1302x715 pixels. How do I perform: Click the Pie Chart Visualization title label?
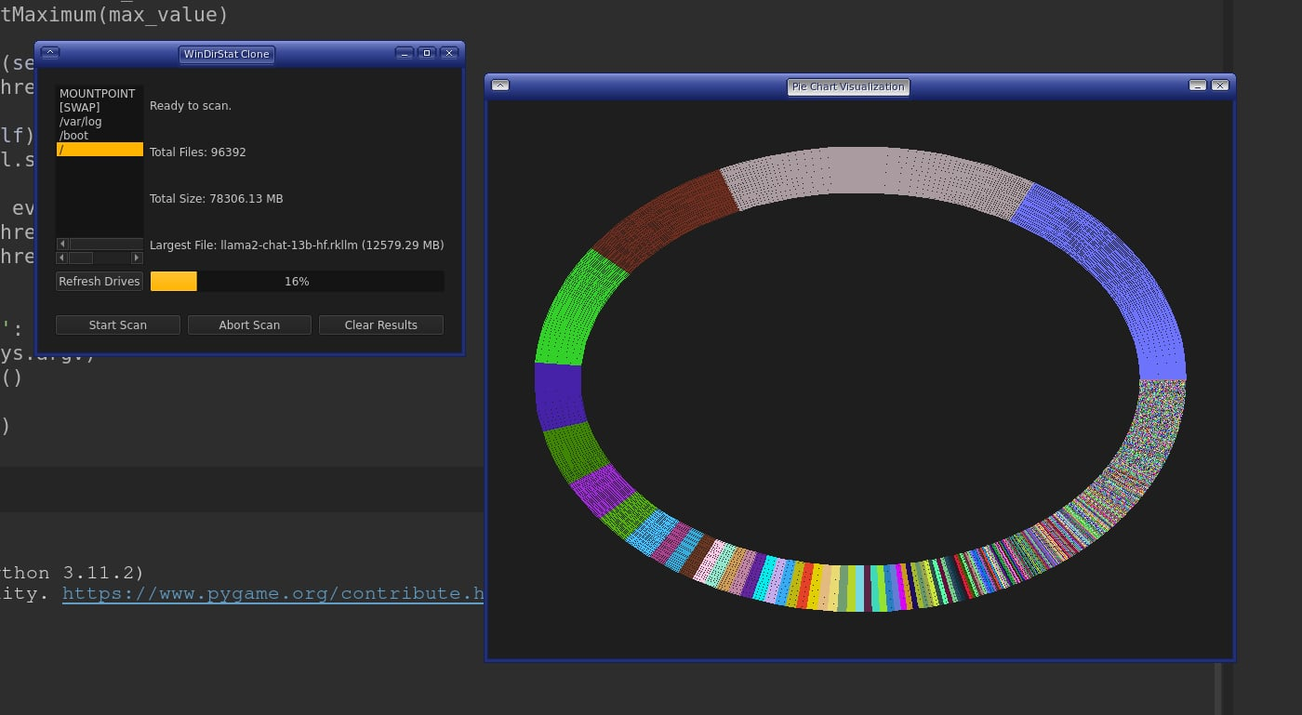point(848,86)
